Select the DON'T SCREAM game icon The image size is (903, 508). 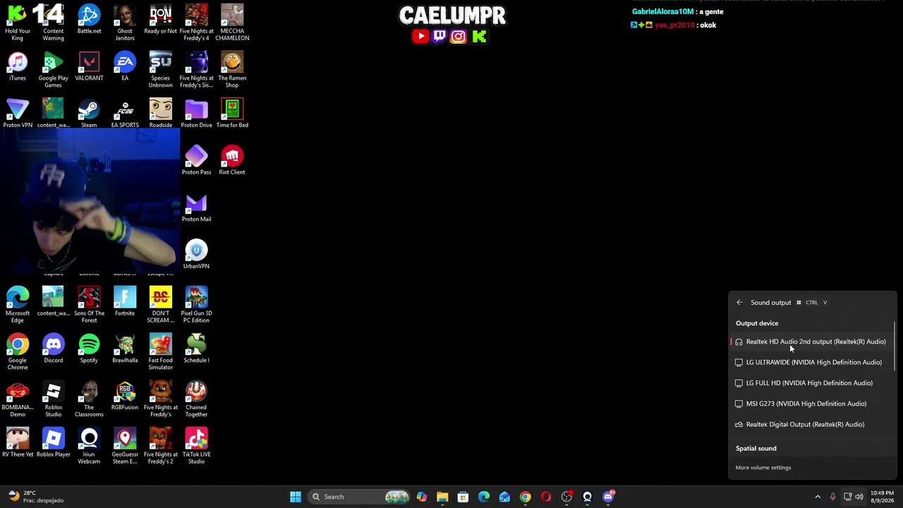coord(160,303)
